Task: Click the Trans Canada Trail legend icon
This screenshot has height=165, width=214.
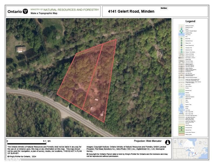Action: click(181, 45)
